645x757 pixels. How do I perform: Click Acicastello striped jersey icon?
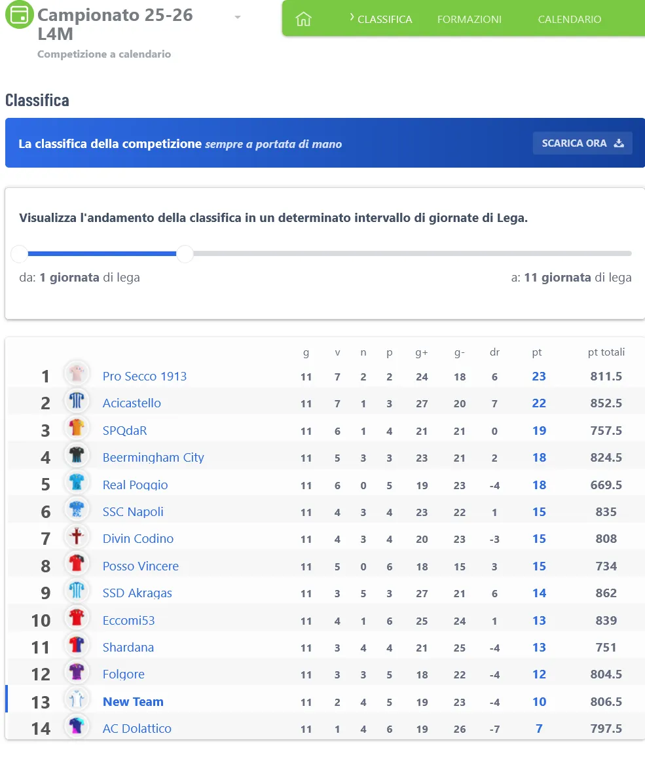click(x=77, y=402)
